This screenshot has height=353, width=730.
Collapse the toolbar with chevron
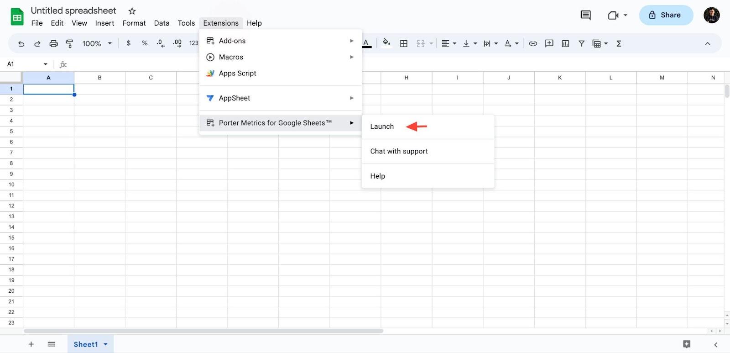[708, 43]
